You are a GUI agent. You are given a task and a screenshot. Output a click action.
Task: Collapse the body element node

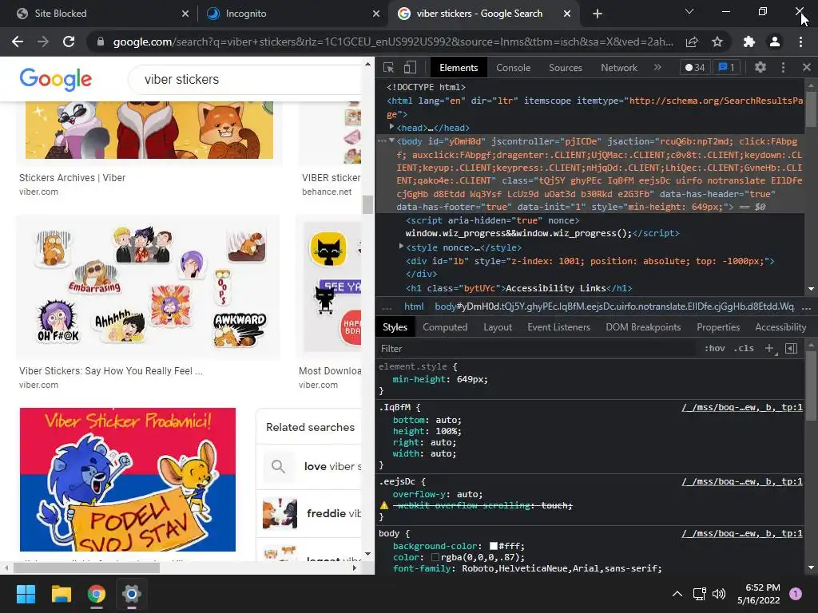coord(391,140)
